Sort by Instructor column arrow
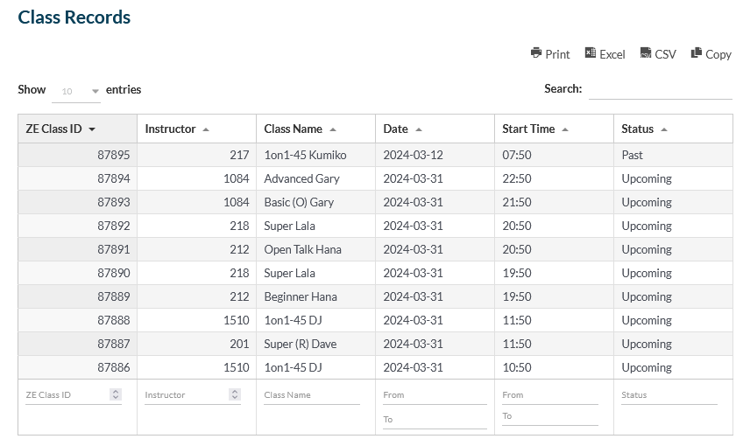Viewport: 736px width, 439px height. pyautogui.click(x=206, y=129)
